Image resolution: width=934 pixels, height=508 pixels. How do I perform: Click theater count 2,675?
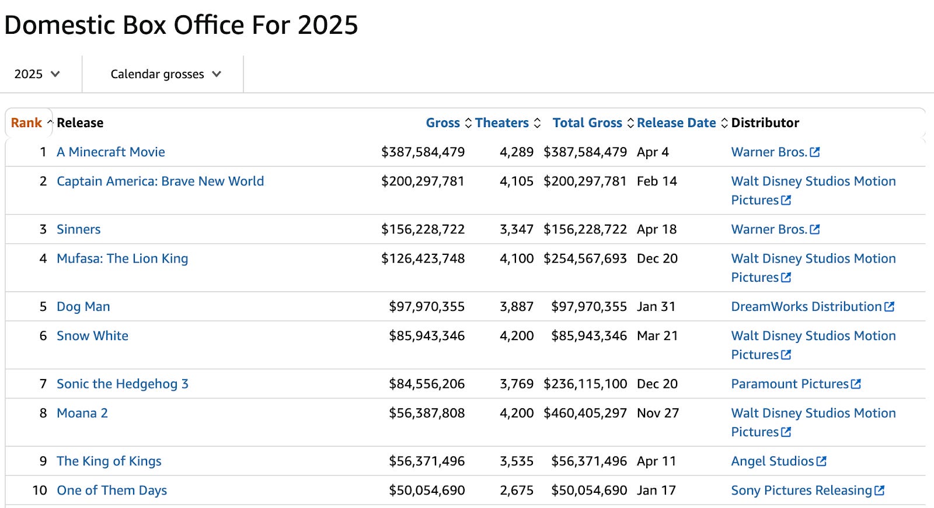pos(517,490)
